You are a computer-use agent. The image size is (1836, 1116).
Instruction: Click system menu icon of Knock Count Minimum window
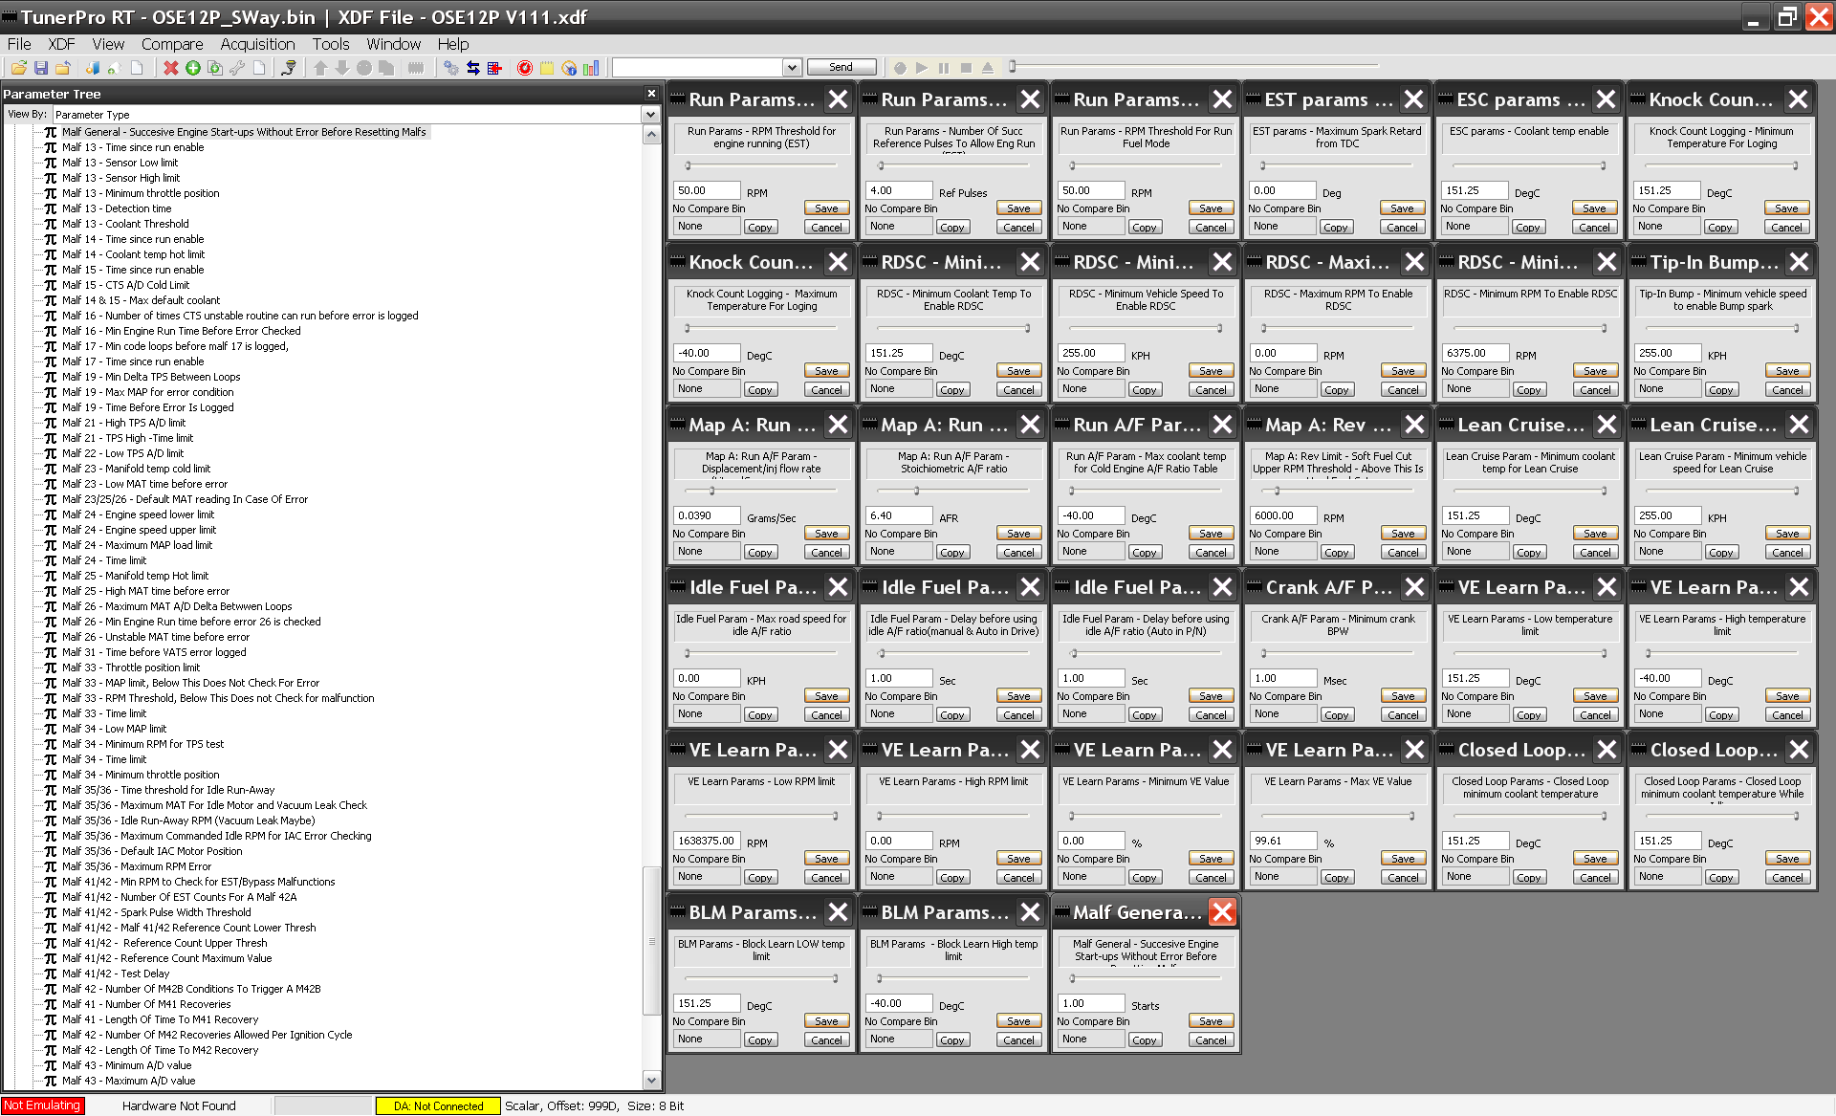coord(1638,99)
